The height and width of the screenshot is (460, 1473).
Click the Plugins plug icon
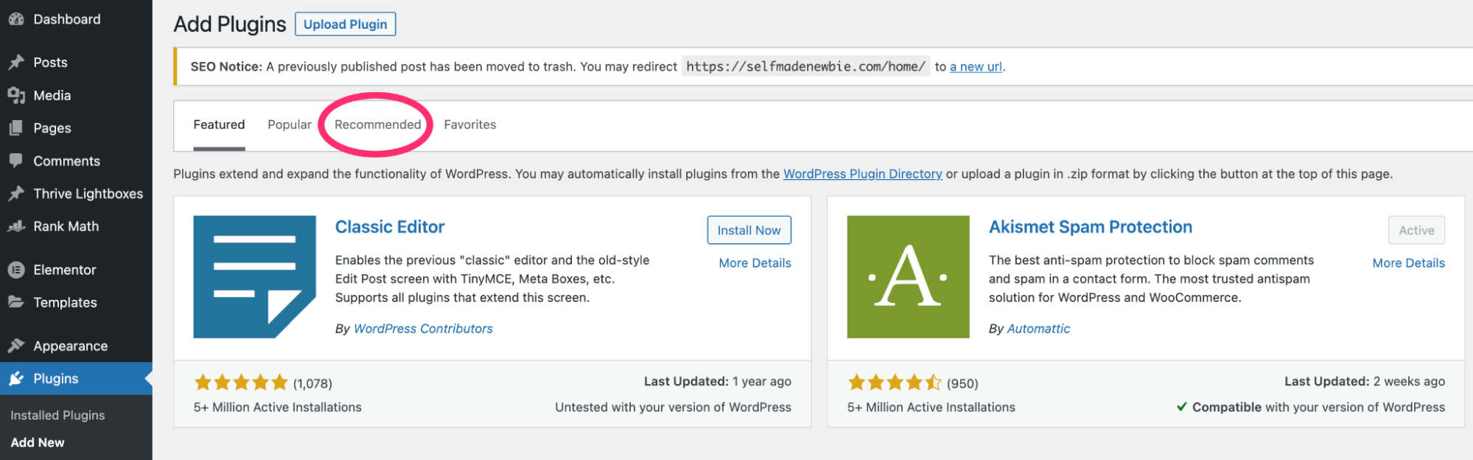click(16, 379)
